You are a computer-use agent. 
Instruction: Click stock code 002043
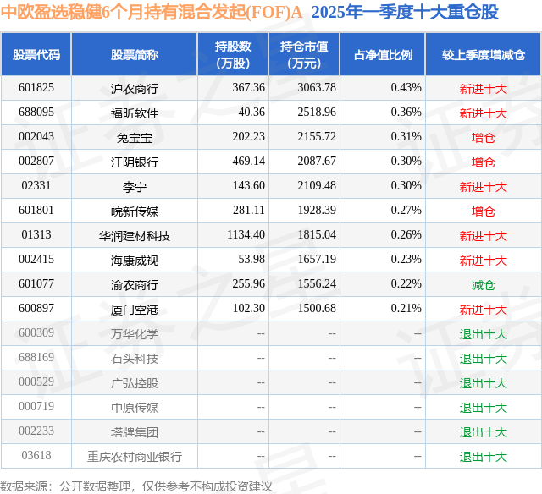(x=36, y=137)
